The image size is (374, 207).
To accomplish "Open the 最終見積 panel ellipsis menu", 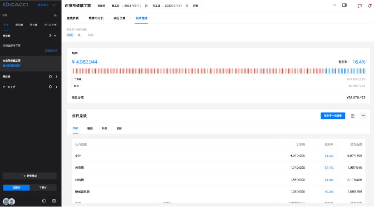I will point(363,116).
